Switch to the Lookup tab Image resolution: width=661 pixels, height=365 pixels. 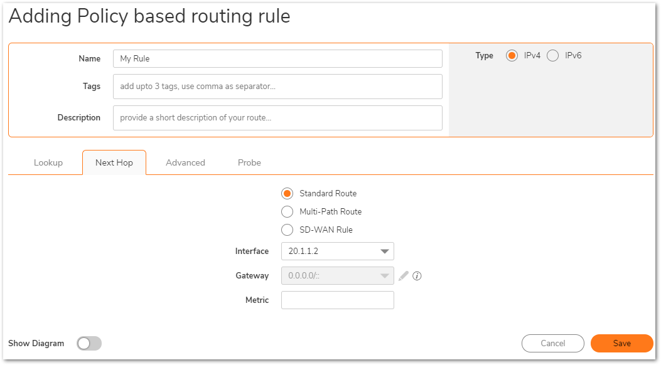tap(48, 162)
